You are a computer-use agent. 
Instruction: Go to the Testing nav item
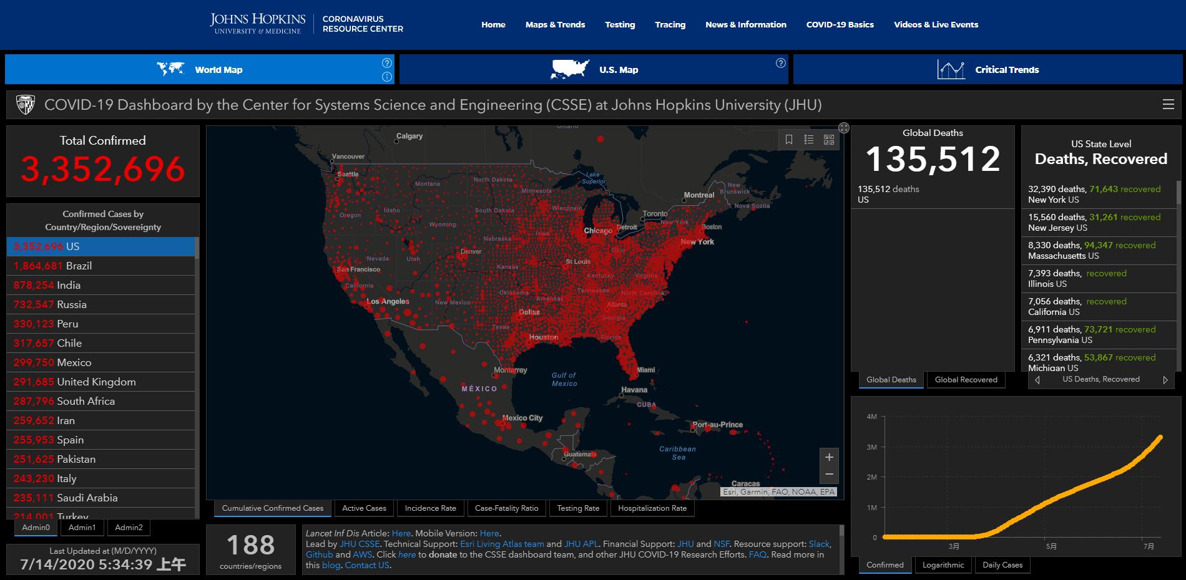(620, 25)
